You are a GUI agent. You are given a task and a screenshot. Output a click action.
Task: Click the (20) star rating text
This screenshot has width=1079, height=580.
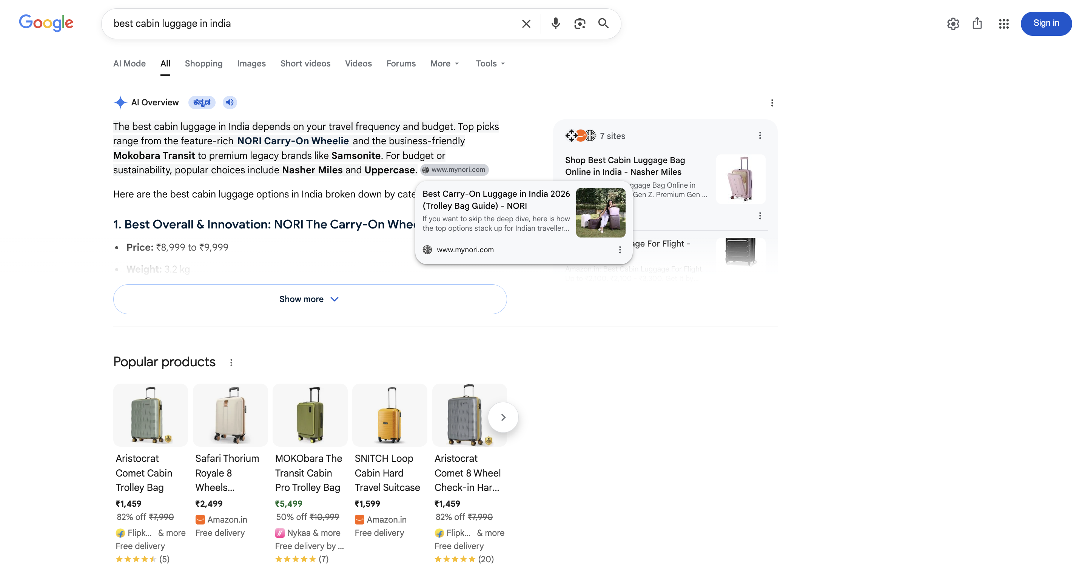point(486,559)
